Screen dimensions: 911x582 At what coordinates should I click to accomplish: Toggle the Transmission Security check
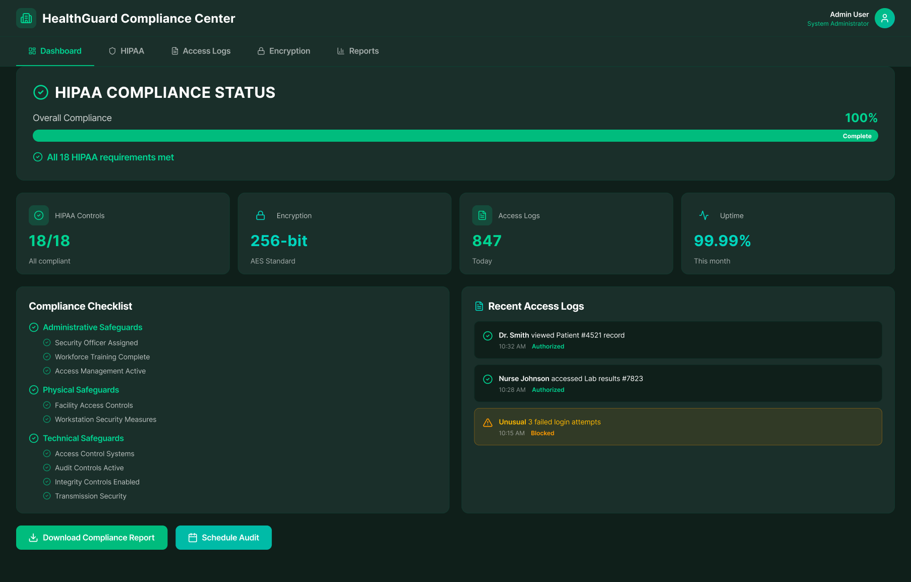47,496
